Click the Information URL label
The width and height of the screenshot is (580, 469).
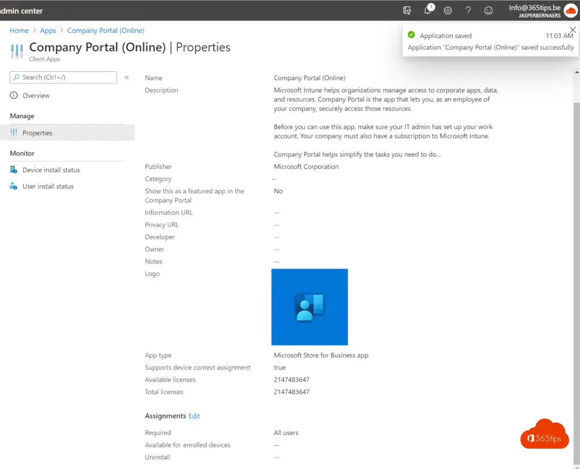click(x=169, y=212)
